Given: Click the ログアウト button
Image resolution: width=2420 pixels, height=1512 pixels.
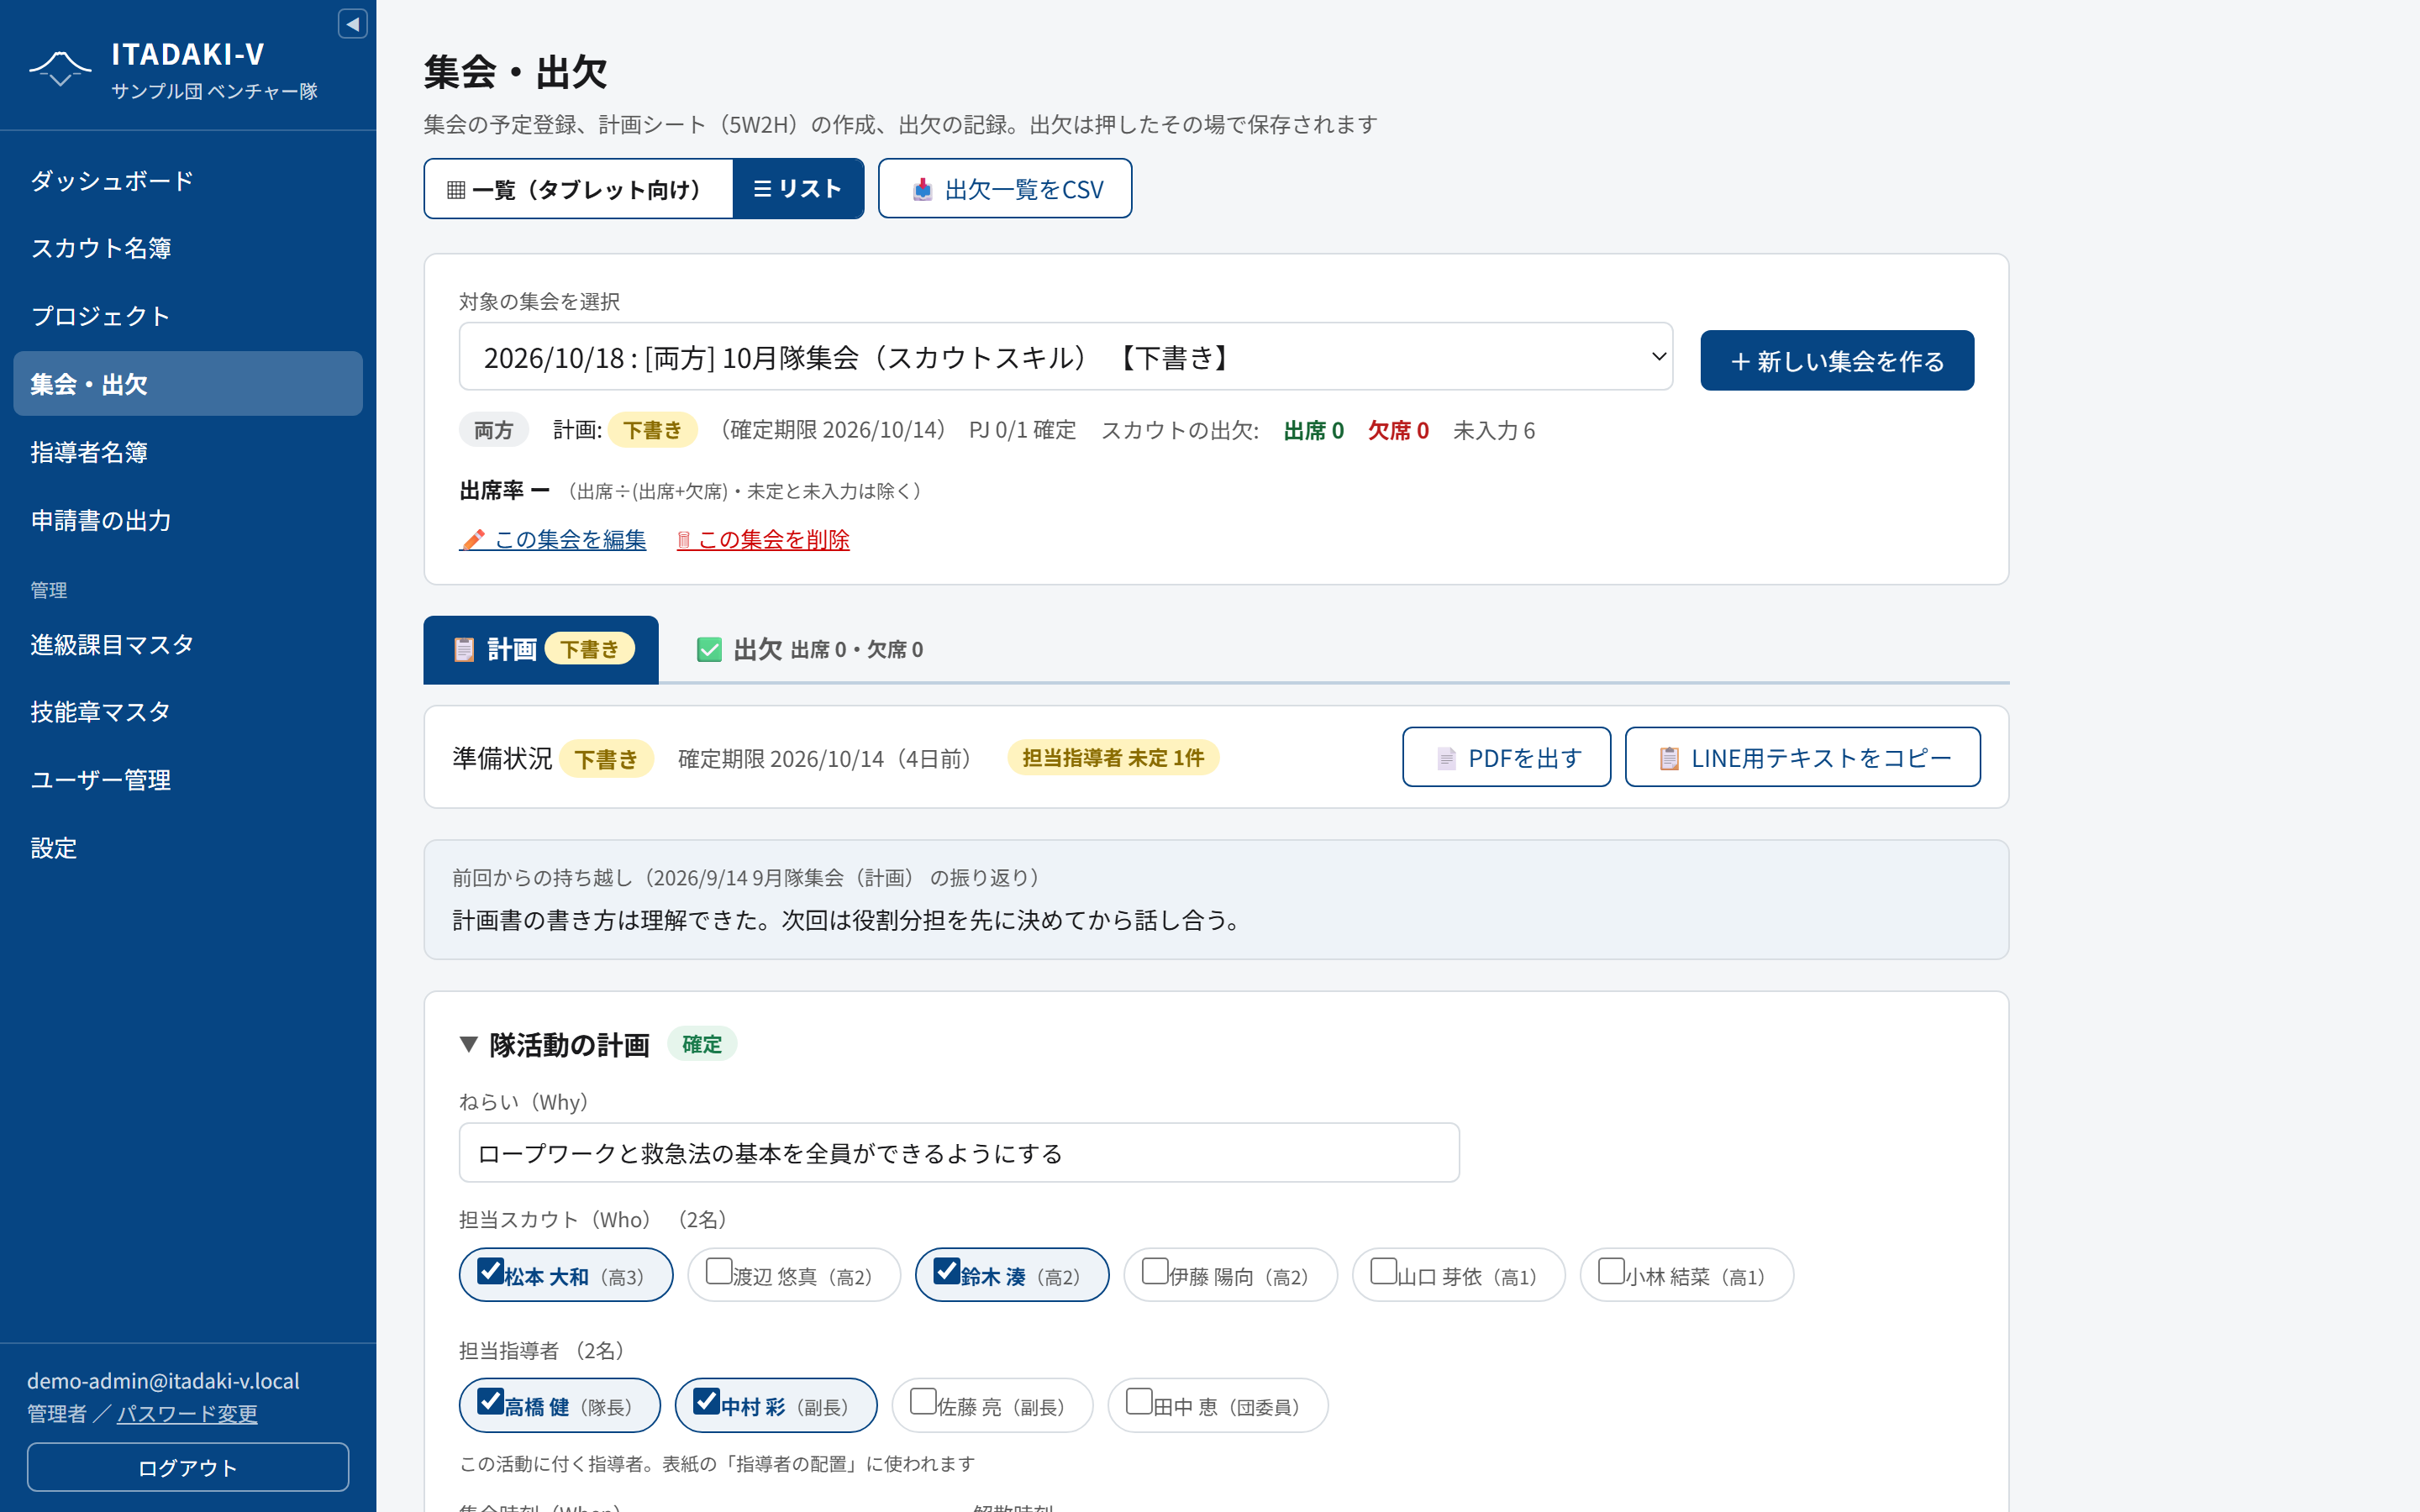Looking at the screenshot, I should pyautogui.click(x=188, y=1467).
